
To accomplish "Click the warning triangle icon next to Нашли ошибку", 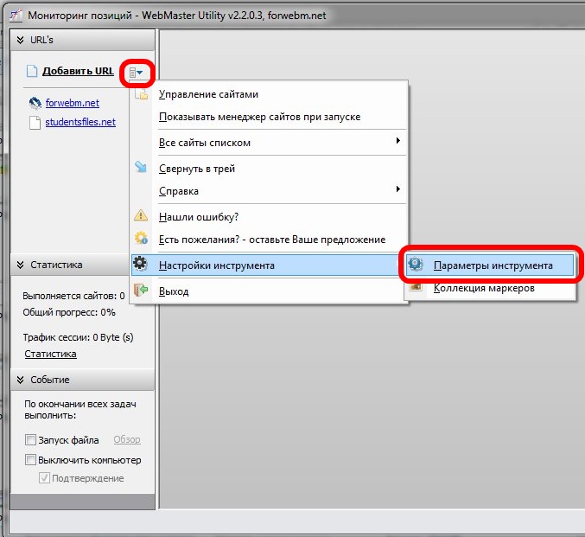I will pos(141,216).
